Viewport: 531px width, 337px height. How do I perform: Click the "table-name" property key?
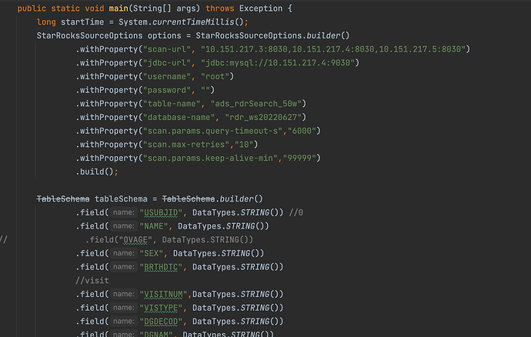(172, 104)
